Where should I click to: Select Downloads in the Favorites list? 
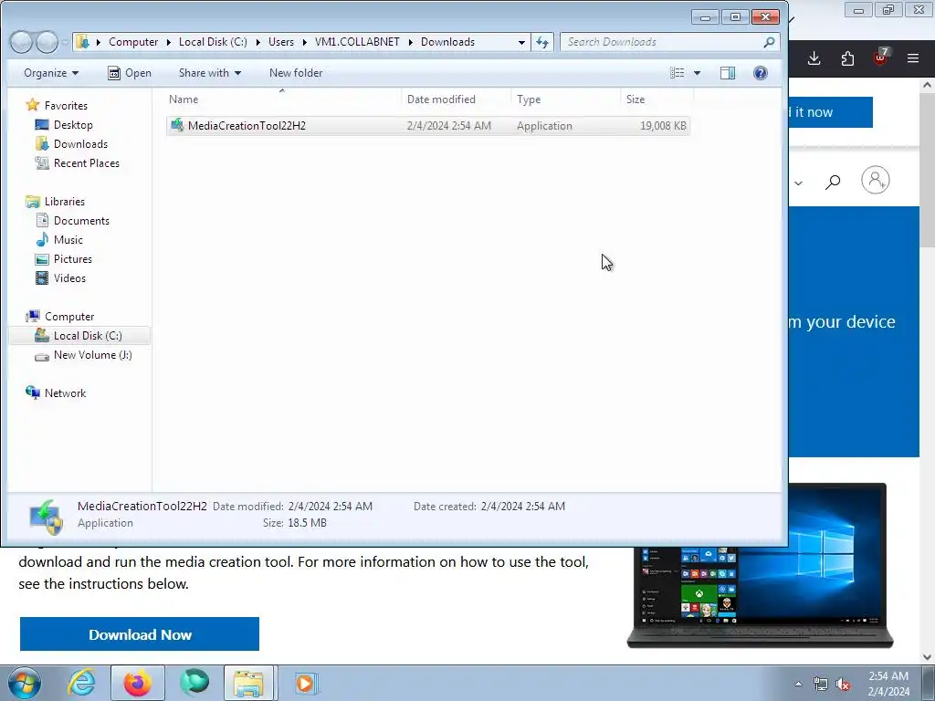point(80,143)
